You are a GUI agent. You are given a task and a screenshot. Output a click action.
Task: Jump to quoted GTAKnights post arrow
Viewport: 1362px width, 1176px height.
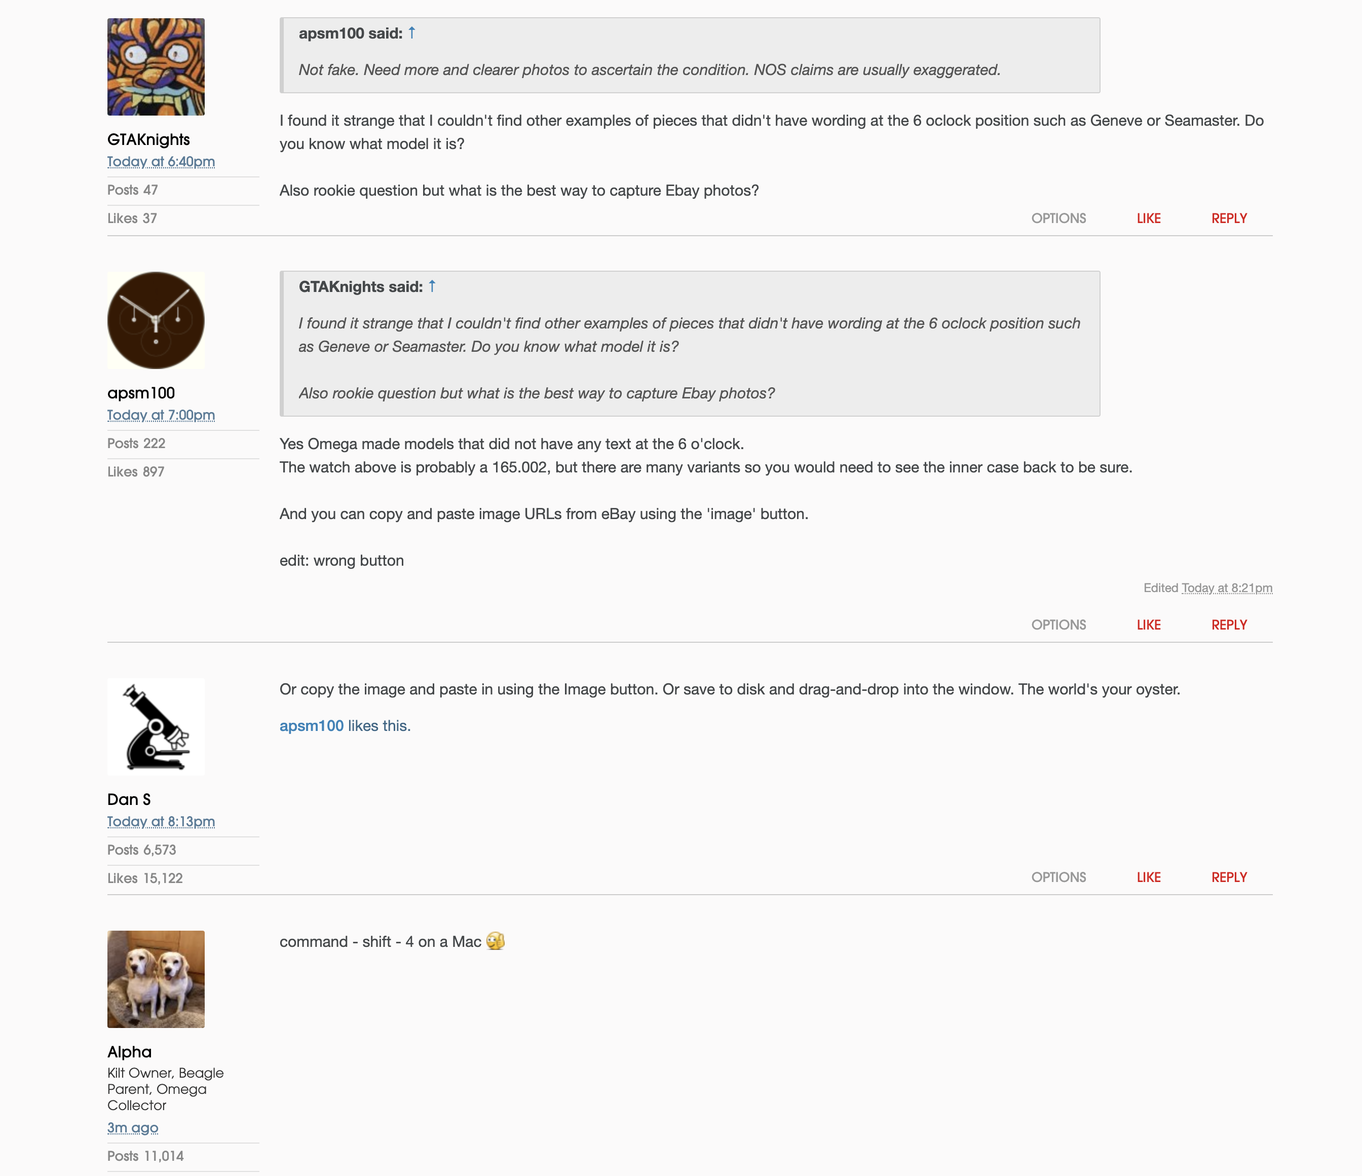[x=432, y=286]
